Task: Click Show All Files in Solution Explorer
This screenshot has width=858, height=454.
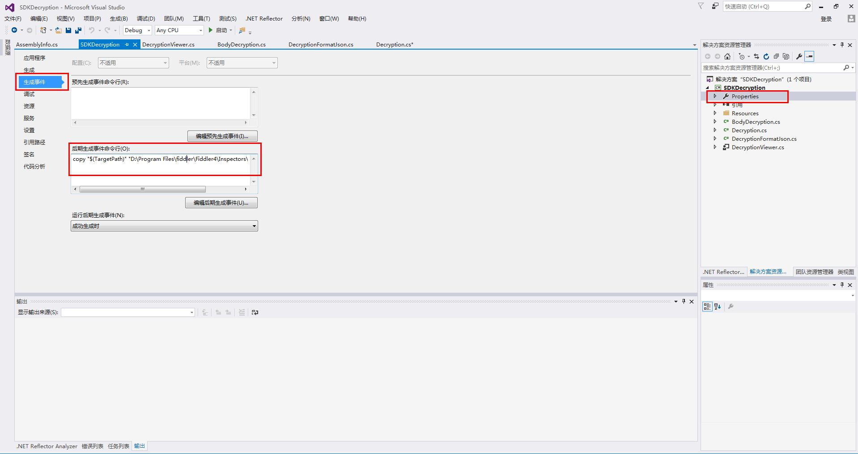Action: tap(786, 56)
